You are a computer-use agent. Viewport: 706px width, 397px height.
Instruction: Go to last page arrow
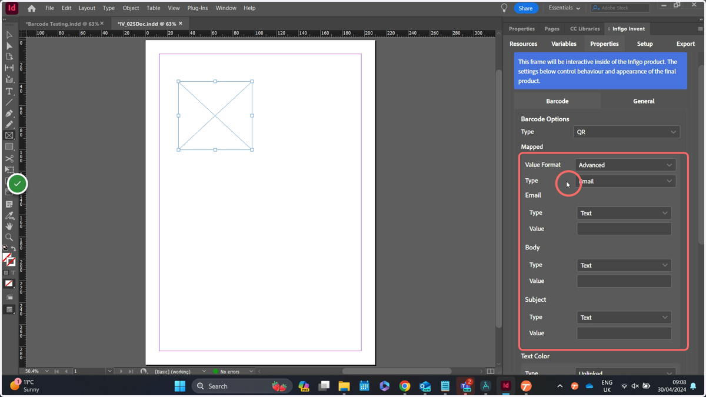(x=131, y=371)
